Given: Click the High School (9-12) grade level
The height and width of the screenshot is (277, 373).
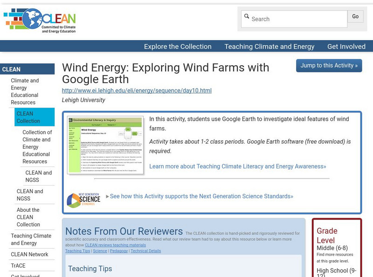Looking at the screenshot, I should point(336,273).
